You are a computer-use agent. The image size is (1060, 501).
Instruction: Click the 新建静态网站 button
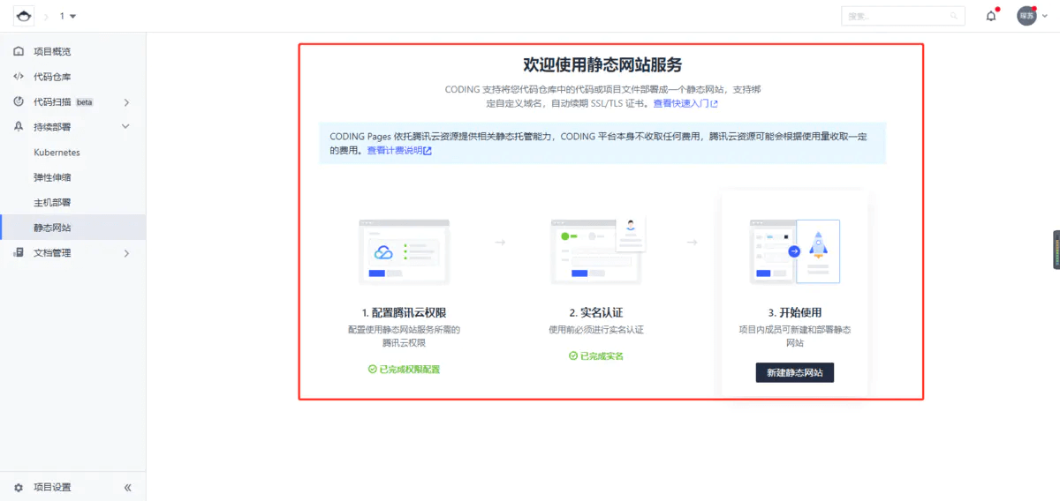tap(795, 372)
